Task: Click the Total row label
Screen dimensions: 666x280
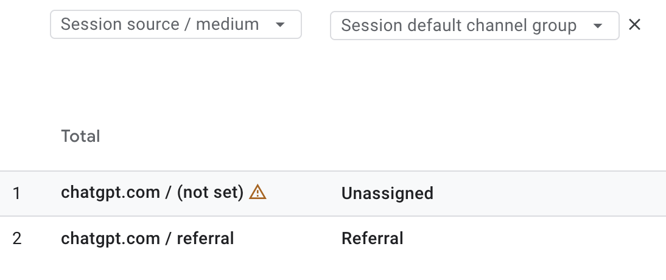Action: point(80,136)
